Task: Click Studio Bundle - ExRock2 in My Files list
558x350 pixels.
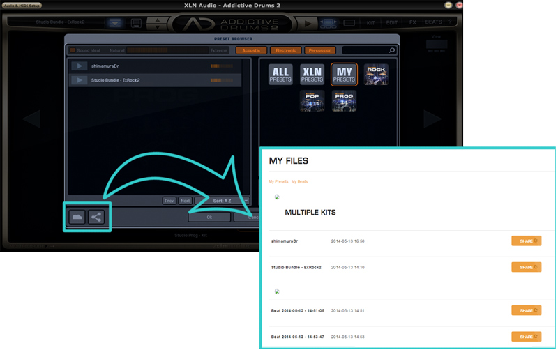Action: click(296, 268)
